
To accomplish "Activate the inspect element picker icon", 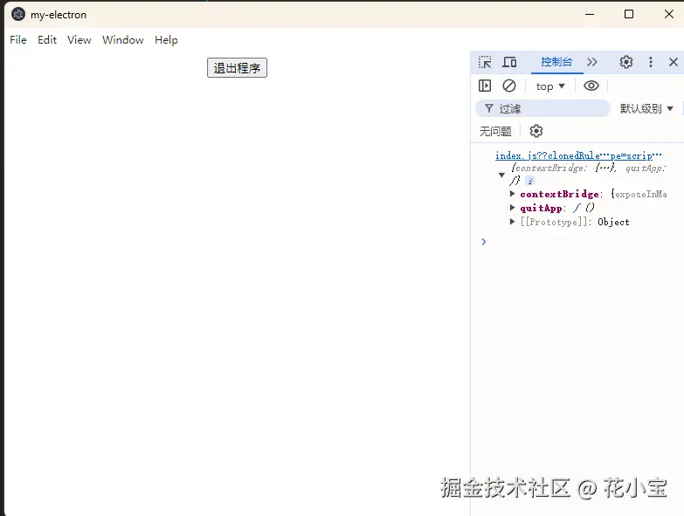I will [x=485, y=62].
